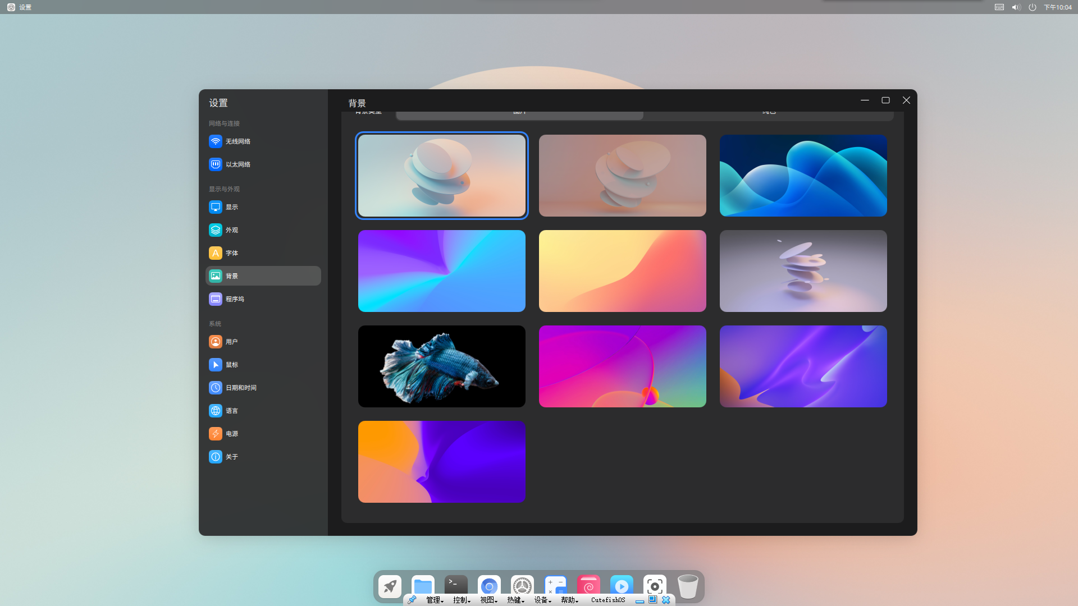Click the rocket launcher icon in the dock
Image resolution: width=1078 pixels, height=606 pixels.
(x=390, y=586)
